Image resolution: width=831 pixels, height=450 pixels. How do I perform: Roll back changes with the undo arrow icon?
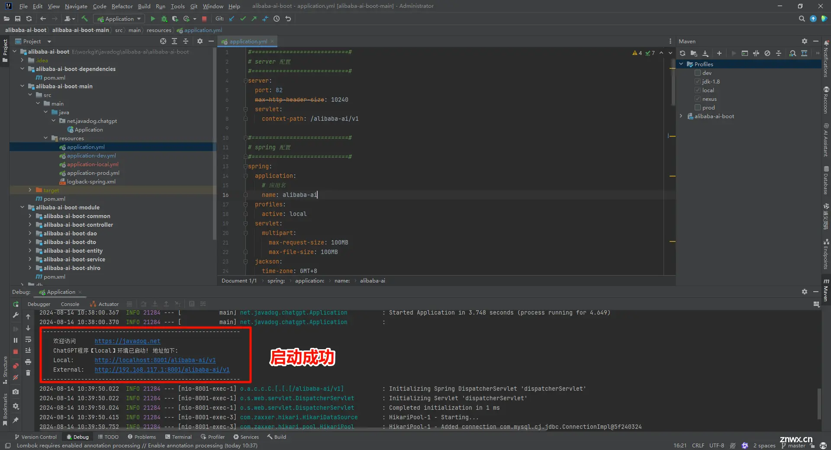[288, 19]
